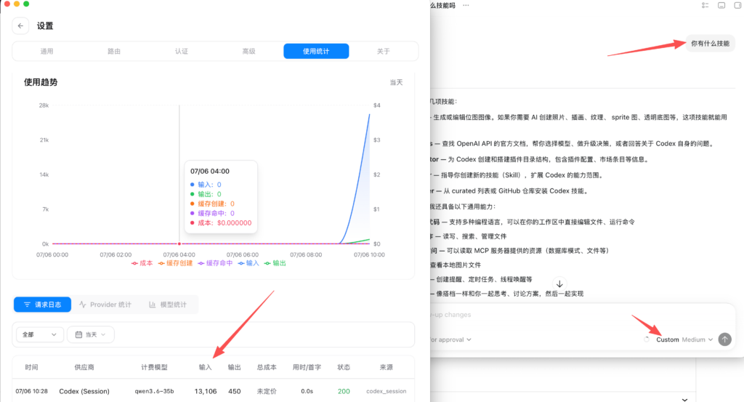Switch to the 高级 tab
This screenshot has width=744, height=402.
coord(248,52)
